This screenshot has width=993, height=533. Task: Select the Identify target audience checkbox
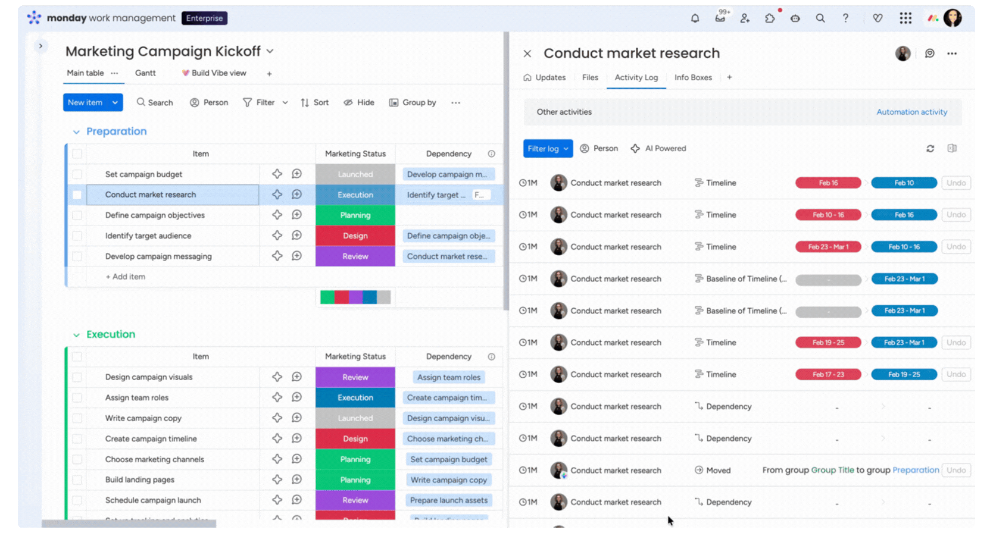point(77,236)
